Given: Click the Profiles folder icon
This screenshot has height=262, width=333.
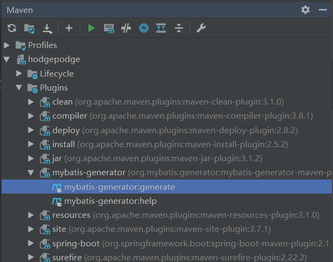Looking at the screenshot, I should click(x=20, y=45).
